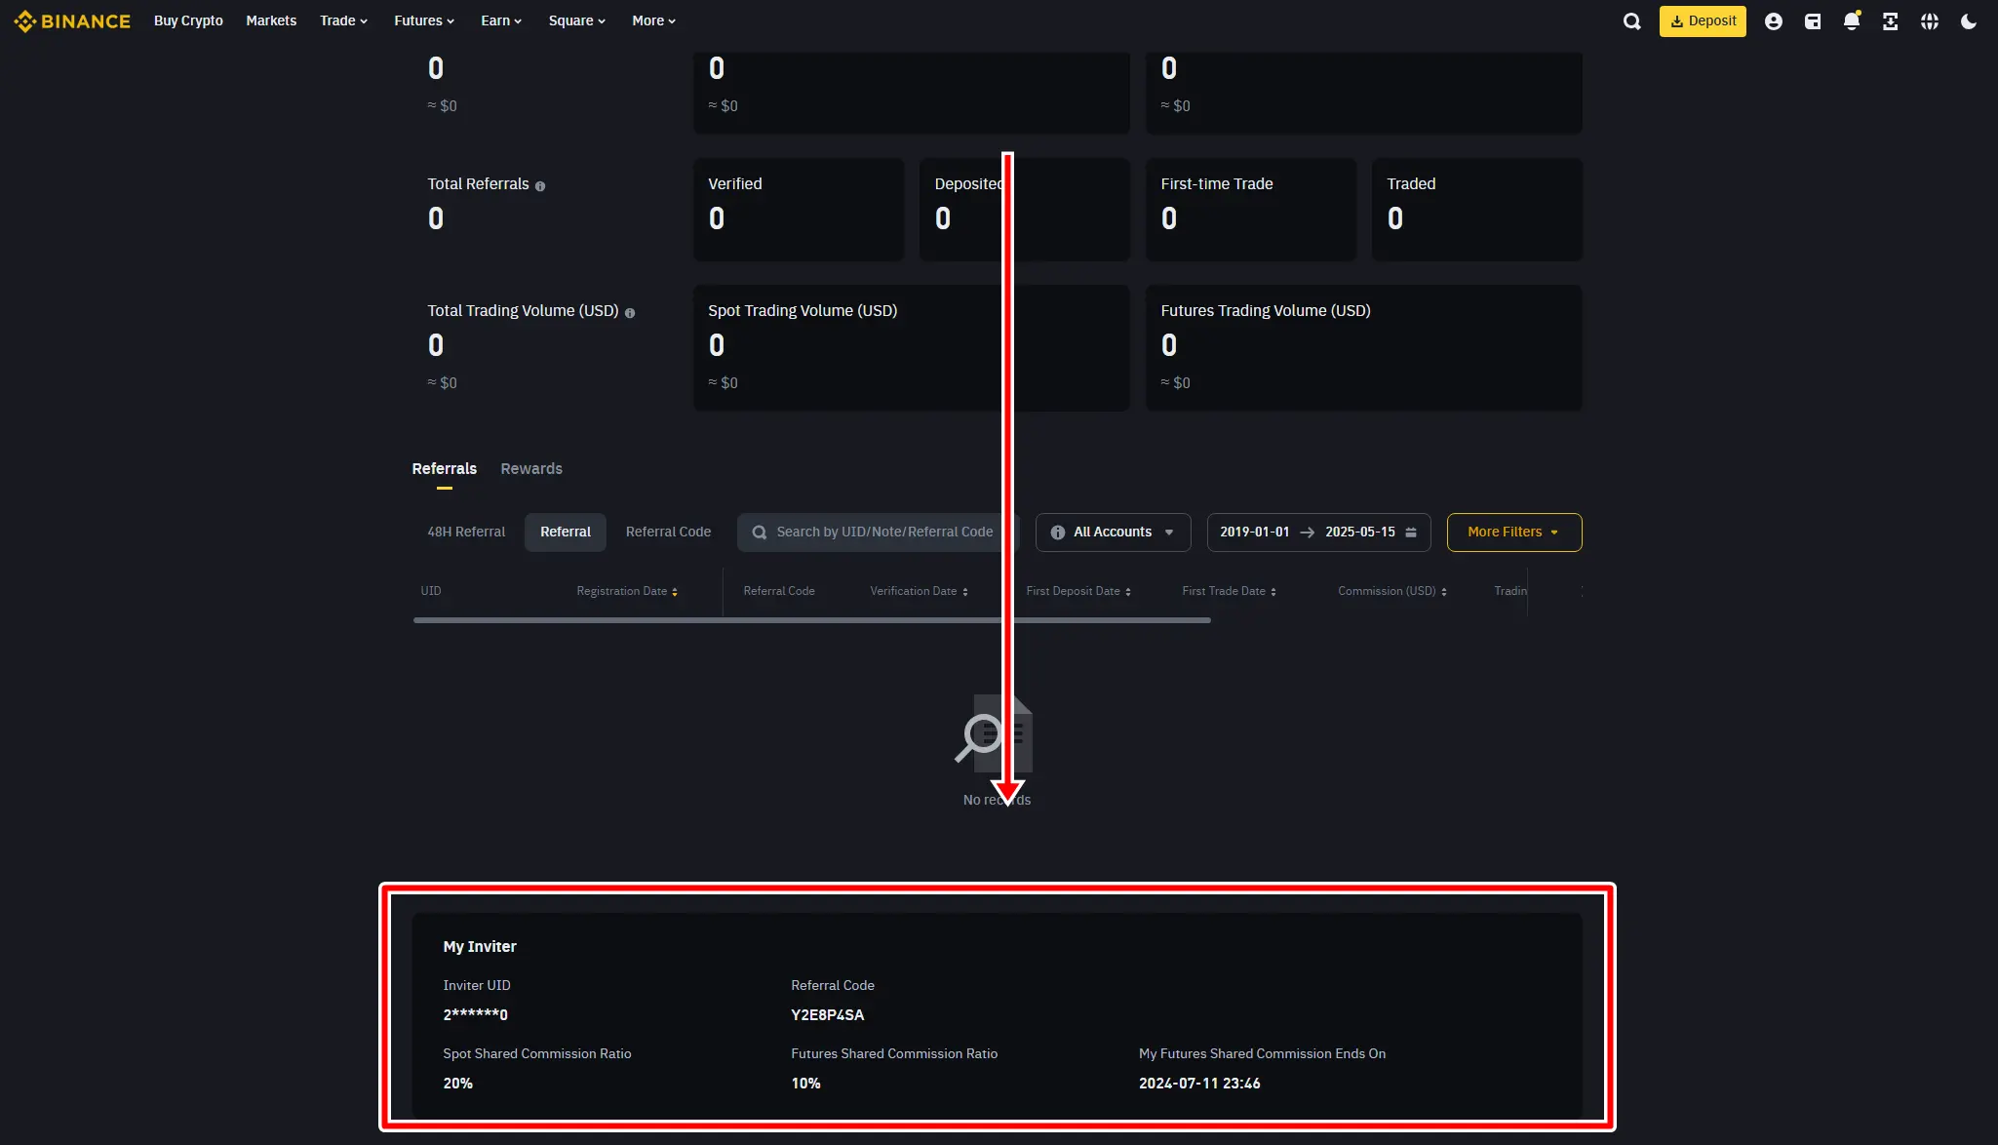Open the wallet icon
The image size is (1998, 1145).
(x=1812, y=21)
